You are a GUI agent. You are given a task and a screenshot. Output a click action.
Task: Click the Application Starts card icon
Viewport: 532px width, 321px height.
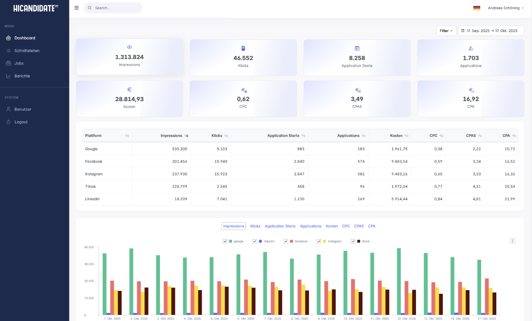(x=357, y=49)
